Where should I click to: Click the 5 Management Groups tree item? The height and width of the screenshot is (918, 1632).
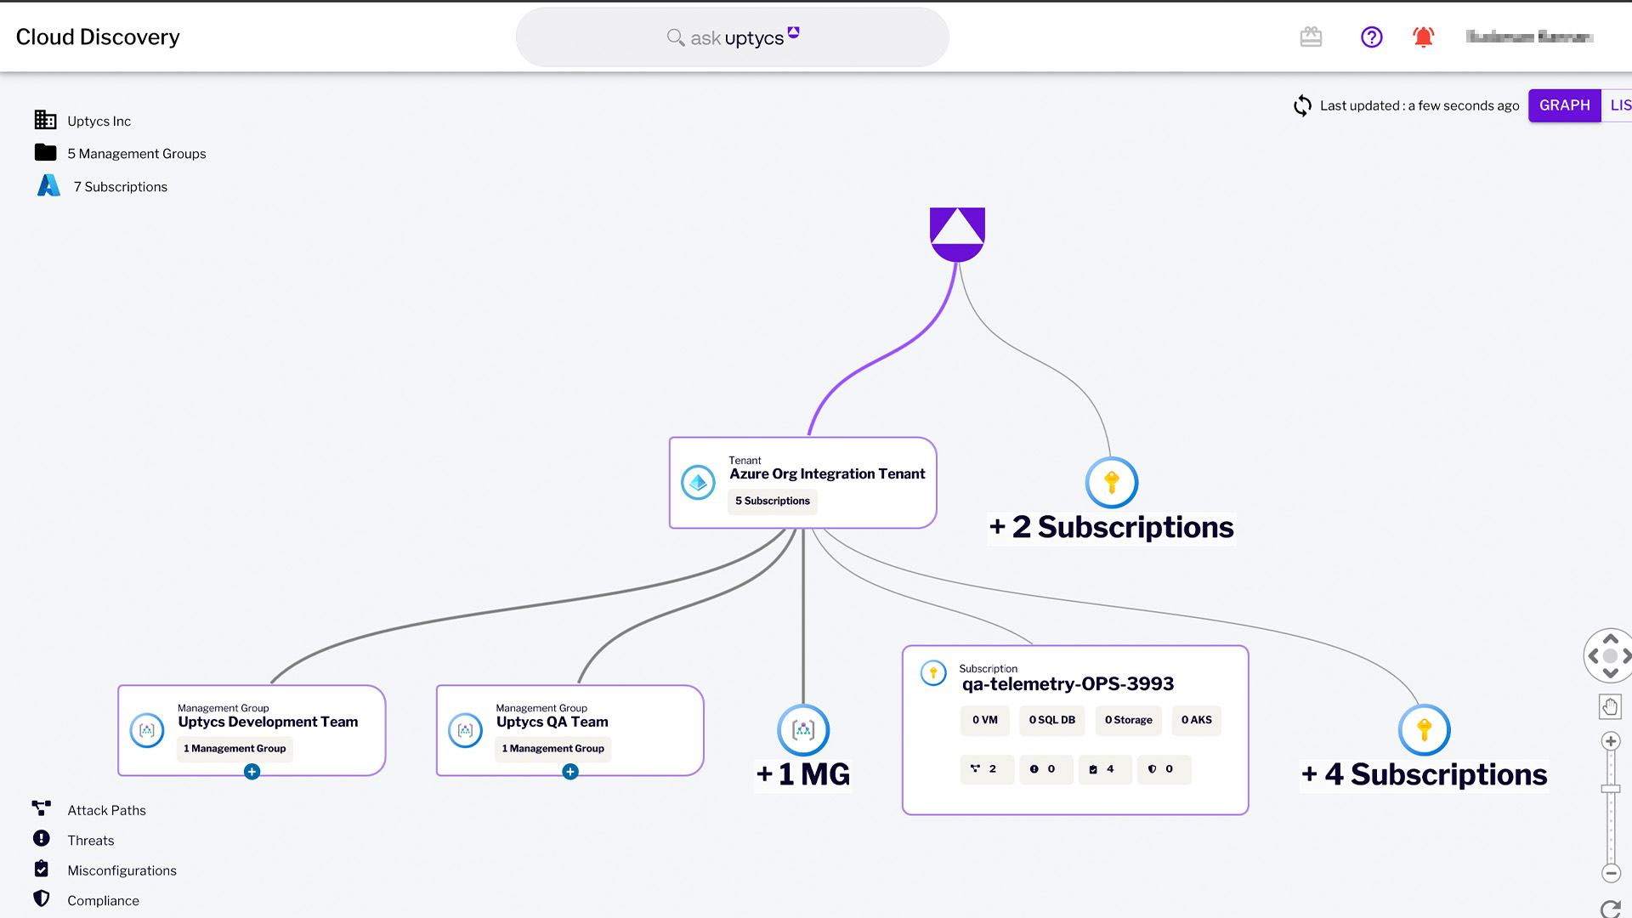coord(136,154)
